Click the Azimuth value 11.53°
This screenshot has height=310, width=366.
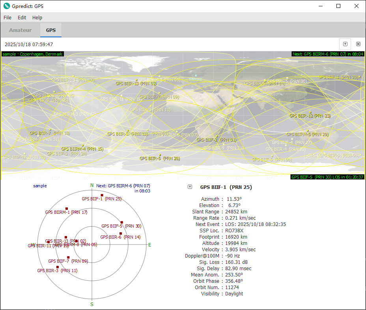(x=234, y=199)
